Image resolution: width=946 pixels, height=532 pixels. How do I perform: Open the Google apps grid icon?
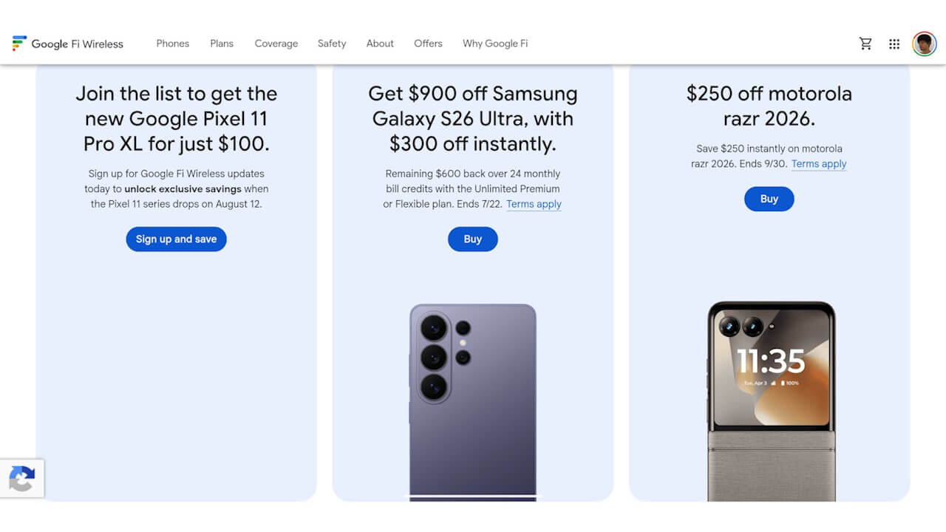pyautogui.click(x=894, y=44)
